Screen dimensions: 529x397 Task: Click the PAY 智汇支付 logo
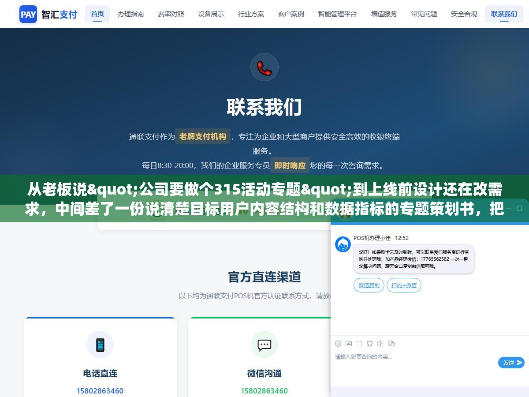click(48, 14)
